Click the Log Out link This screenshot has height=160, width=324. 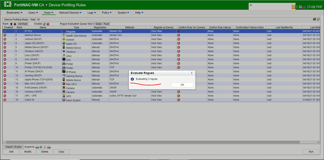pos(315,7)
